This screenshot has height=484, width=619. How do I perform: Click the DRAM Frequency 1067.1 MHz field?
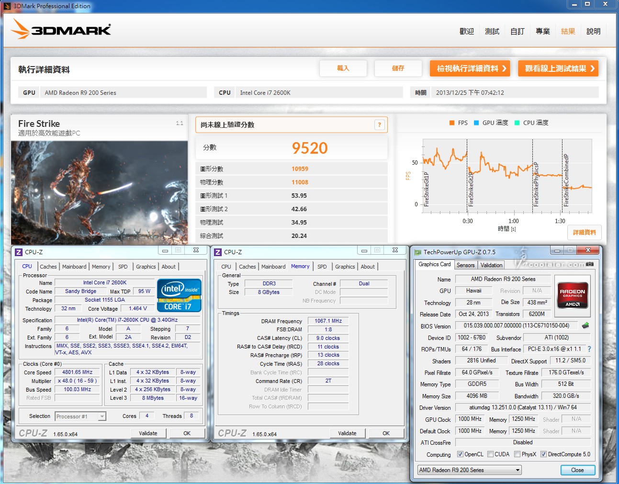click(328, 321)
